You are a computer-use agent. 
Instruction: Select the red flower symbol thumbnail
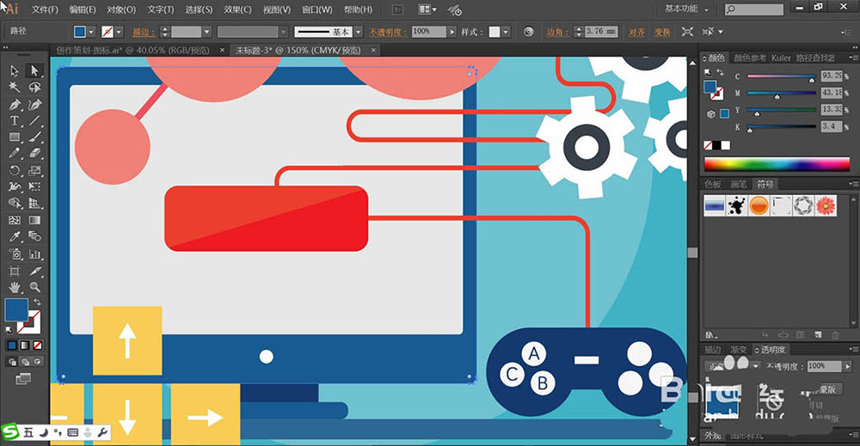coord(826,205)
